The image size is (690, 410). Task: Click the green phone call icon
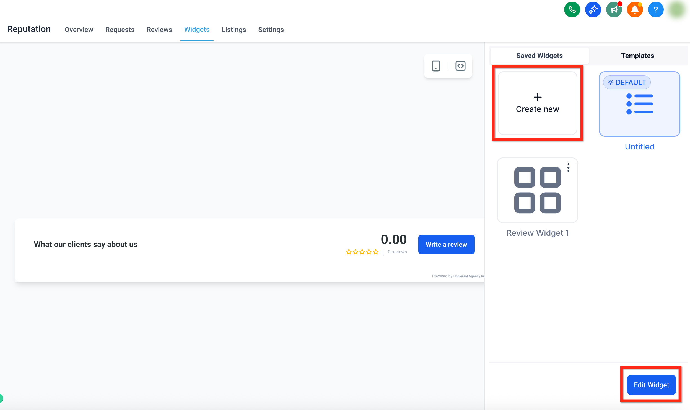572,10
